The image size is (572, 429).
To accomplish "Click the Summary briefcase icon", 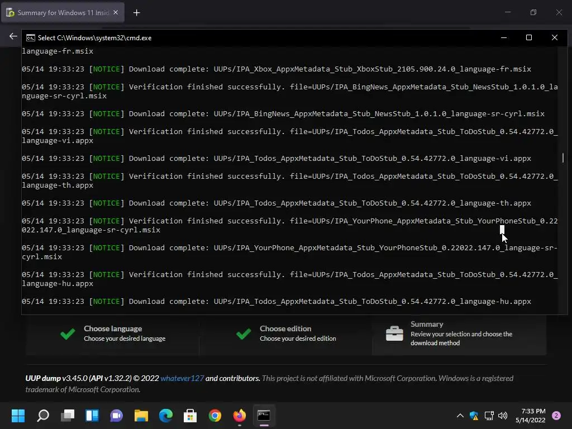I will coord(394,333).
